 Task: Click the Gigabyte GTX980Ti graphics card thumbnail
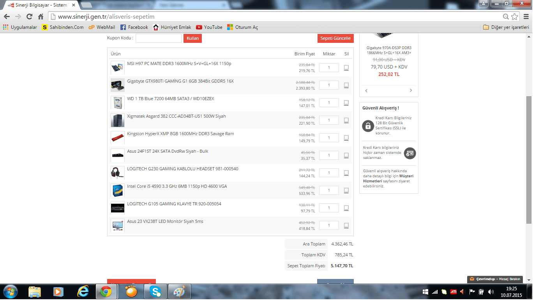pyautogui.click(x=118, y=85)
